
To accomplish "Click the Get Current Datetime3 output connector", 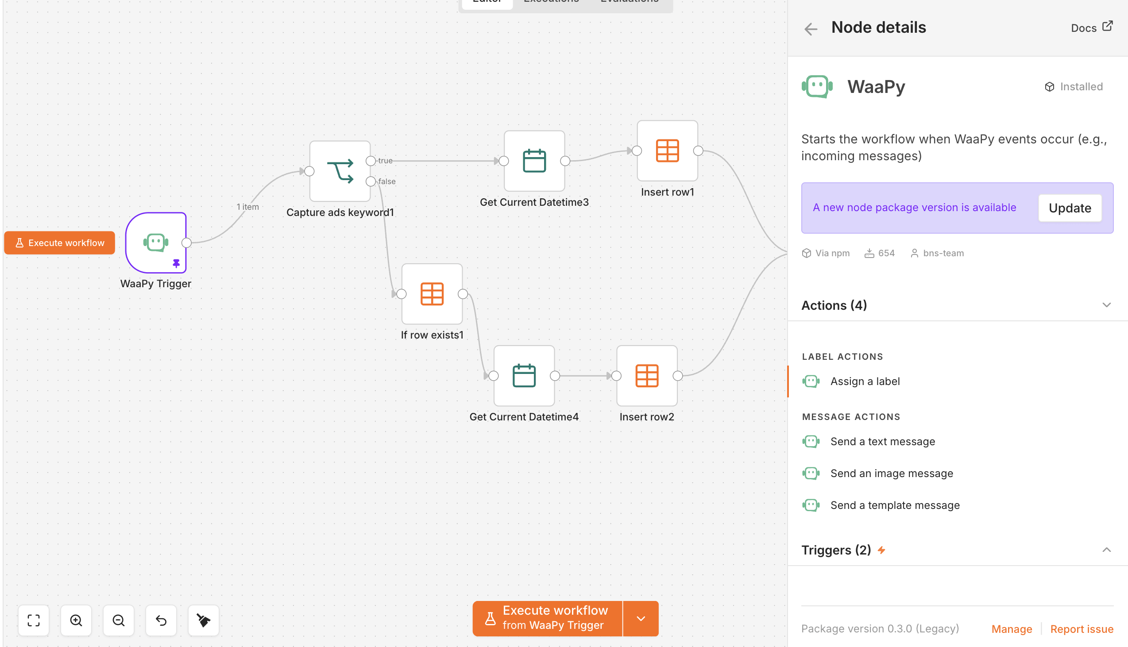I will click(565, 161).
